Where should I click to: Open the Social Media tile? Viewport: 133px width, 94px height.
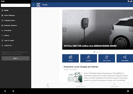pos(125,58)
